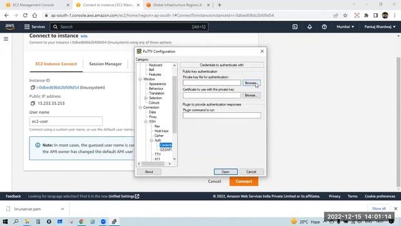Browse for private key file in PuTTY
Viewport: 401px width, 226px height.
[x=251, y=83]
